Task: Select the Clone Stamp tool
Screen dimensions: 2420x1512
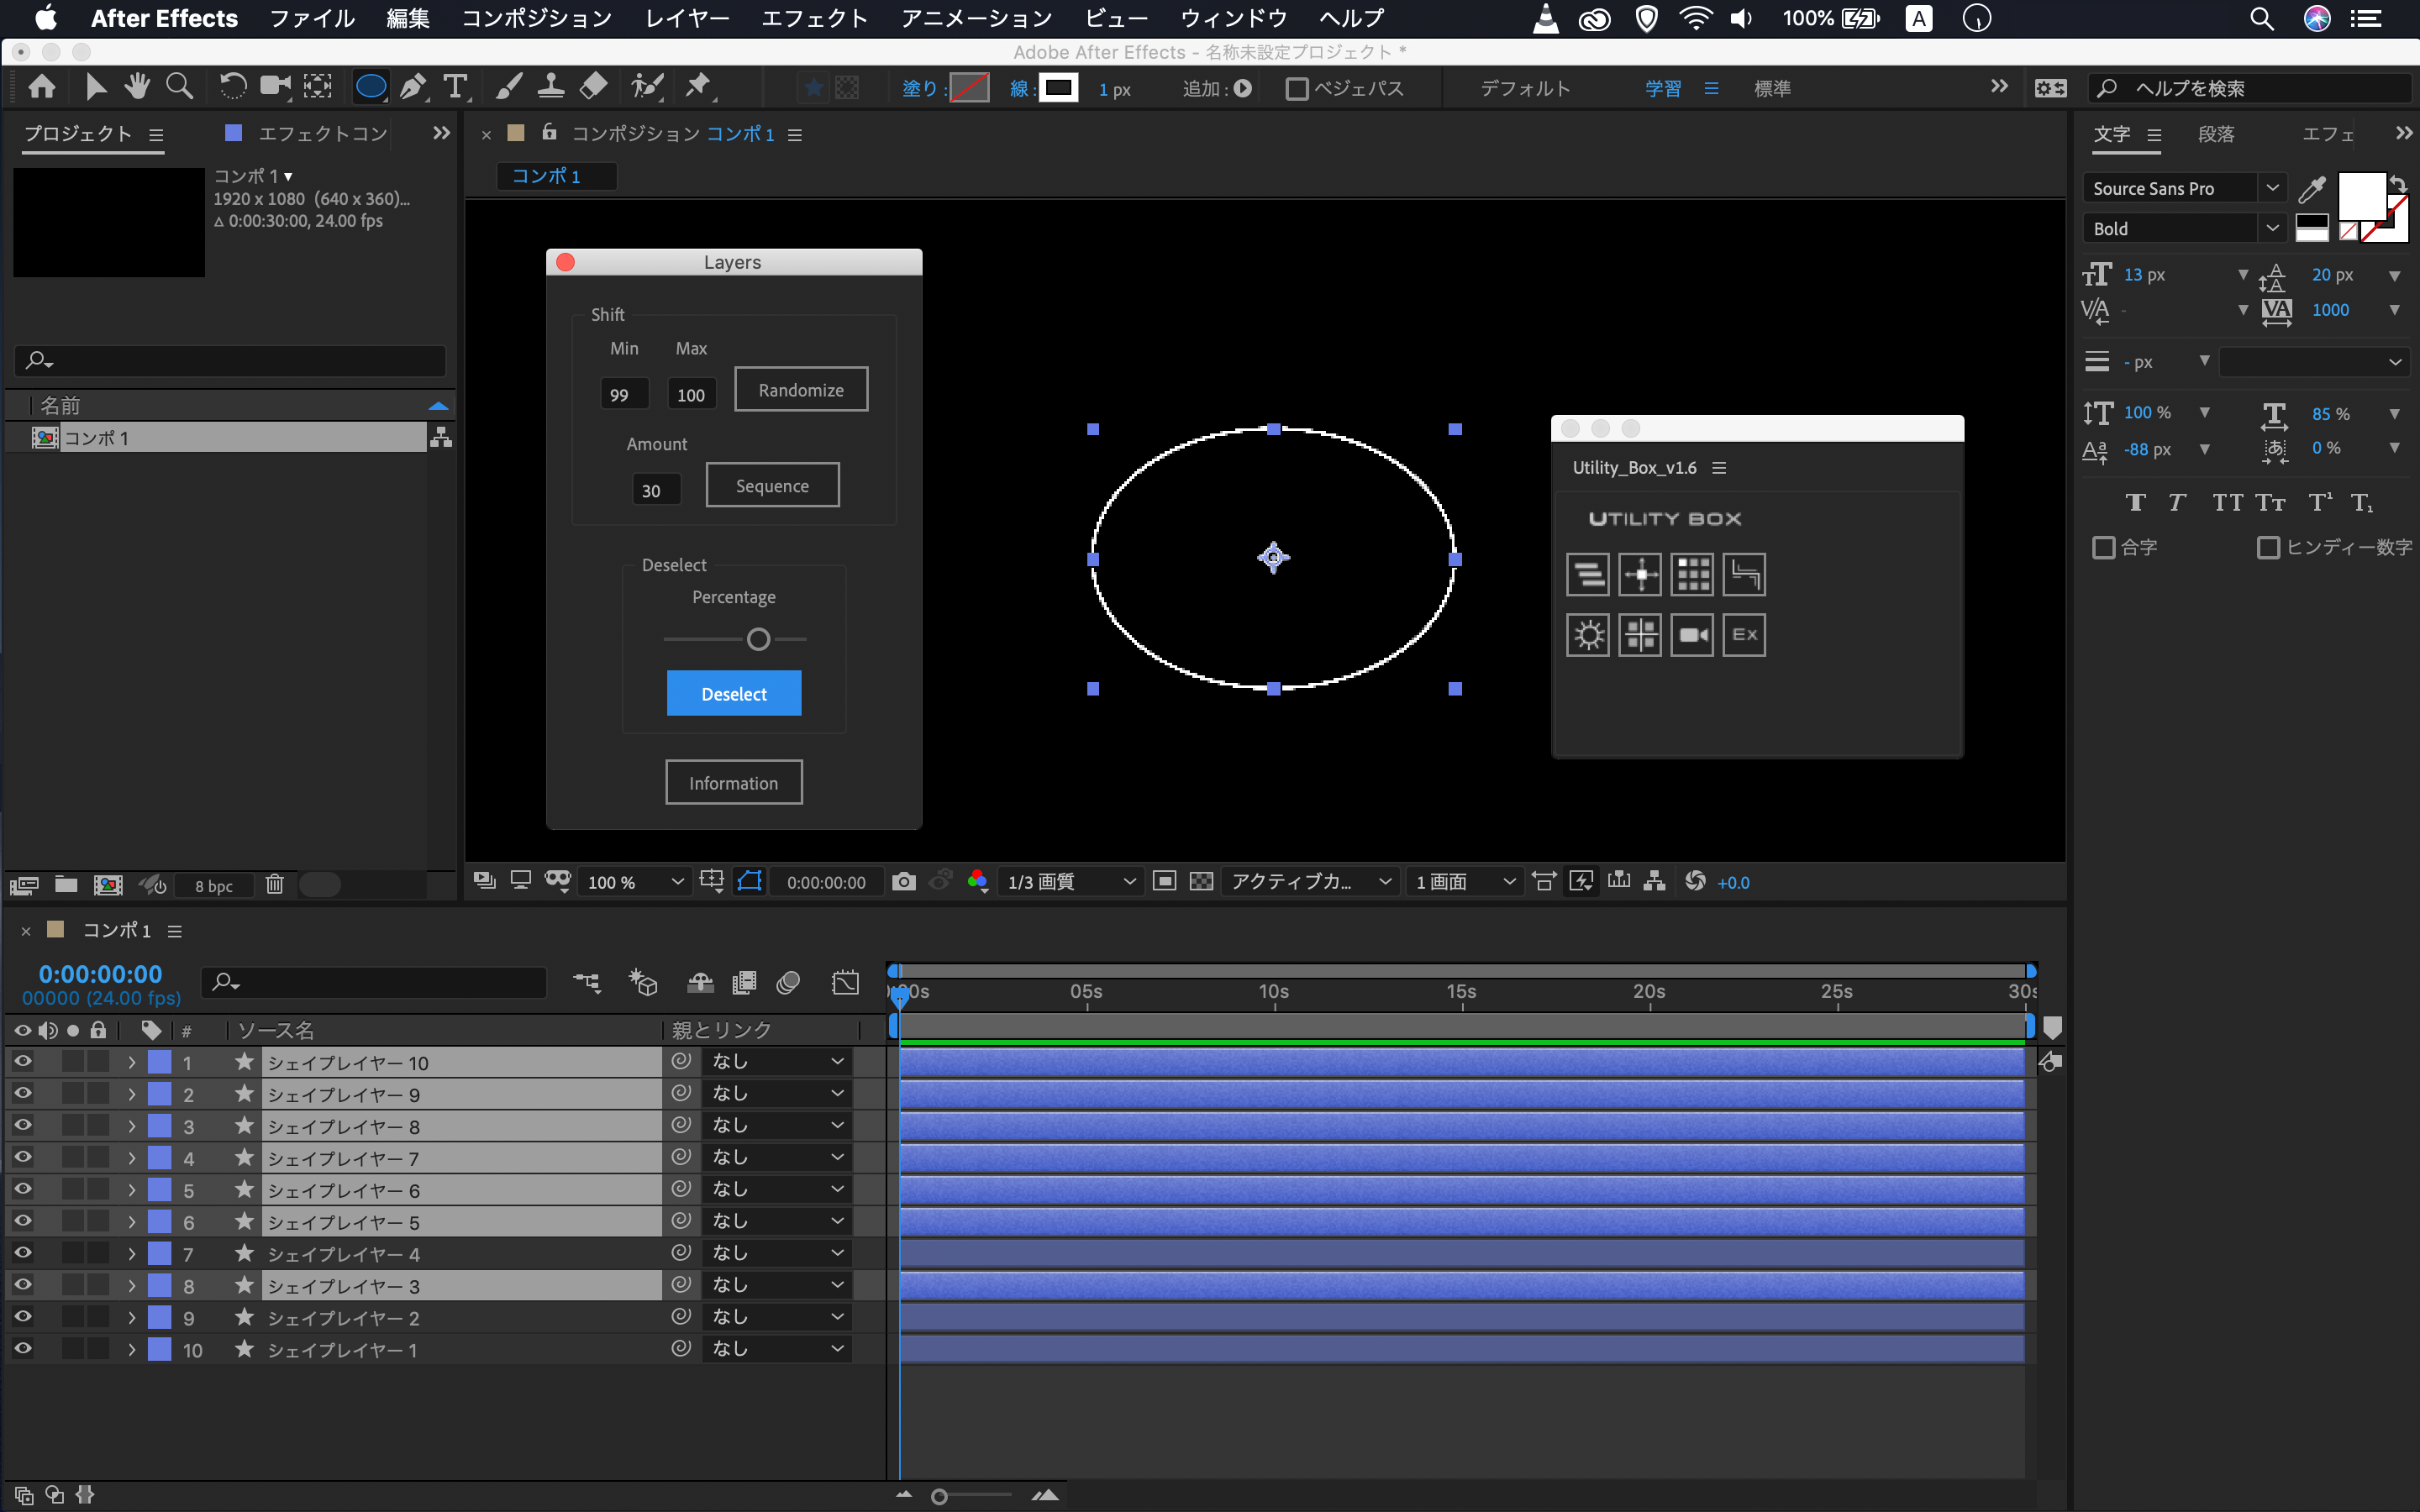Action: [551, 87]
